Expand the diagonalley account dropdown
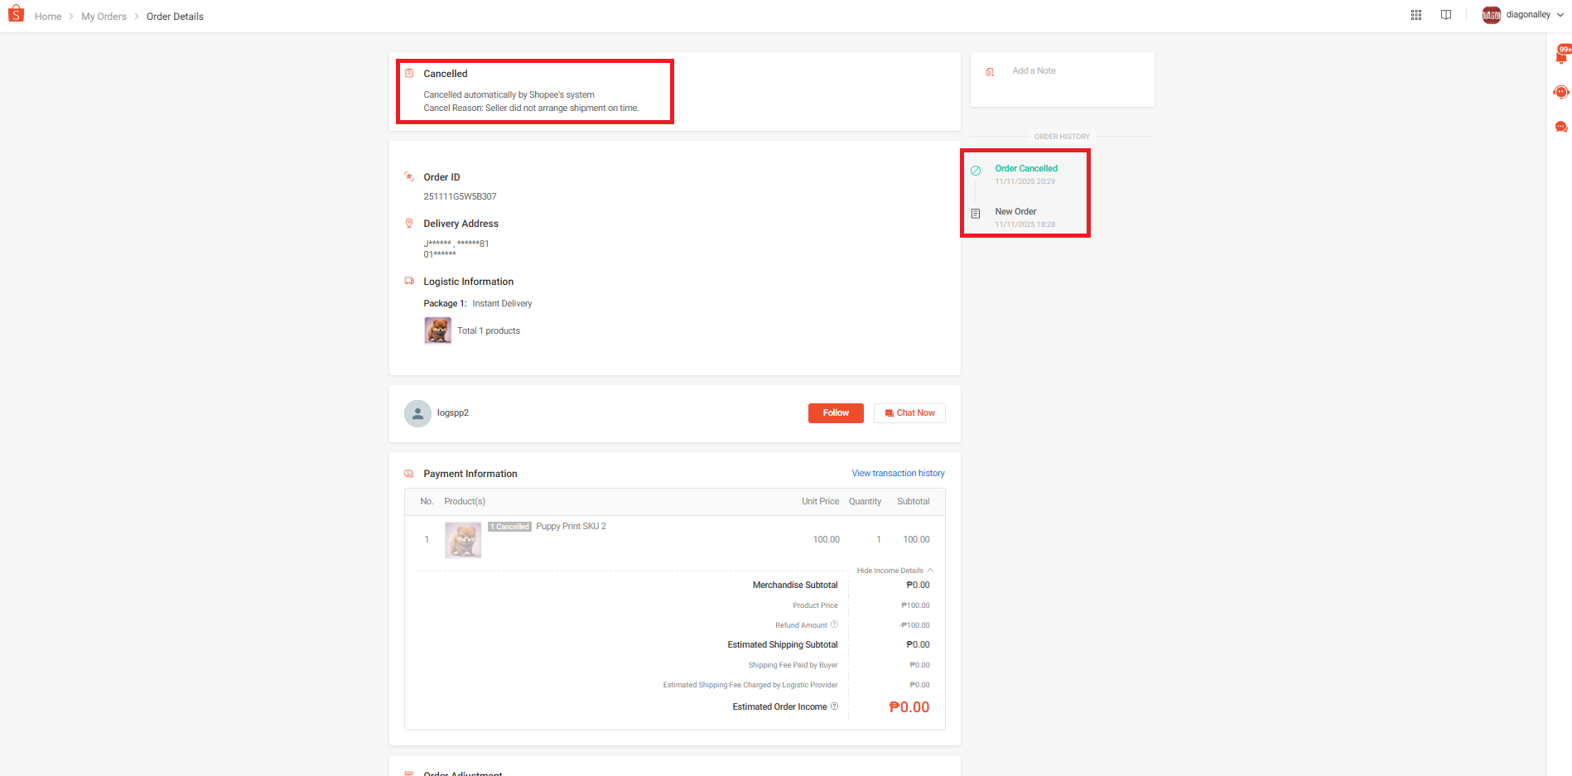The image size is (1572, 776). coord(1560,15)
